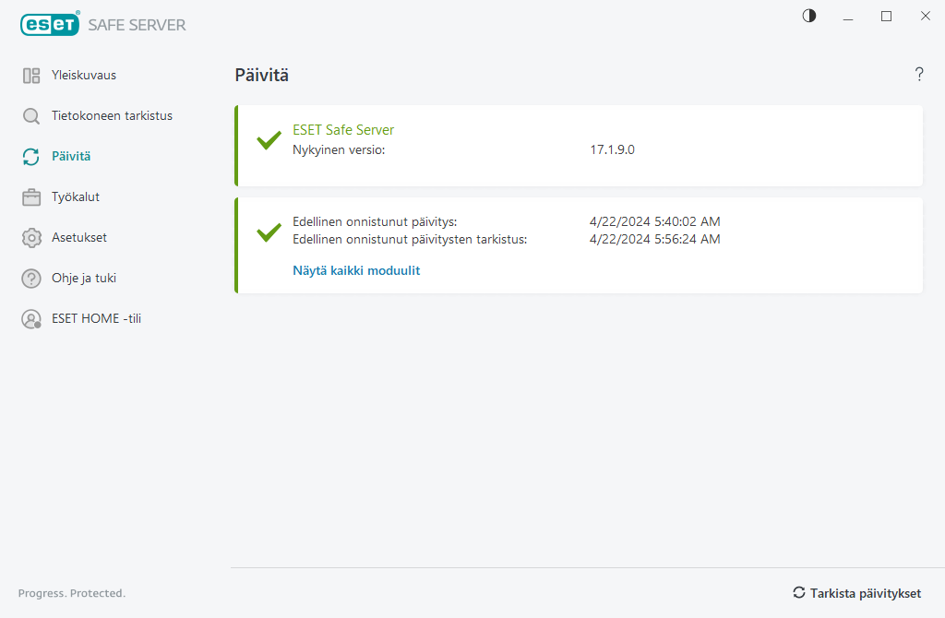Viewport: 945px width, 618px height.
Task: Click the green checkmark beside ESET Safe Server
Action: click(269, 141)
